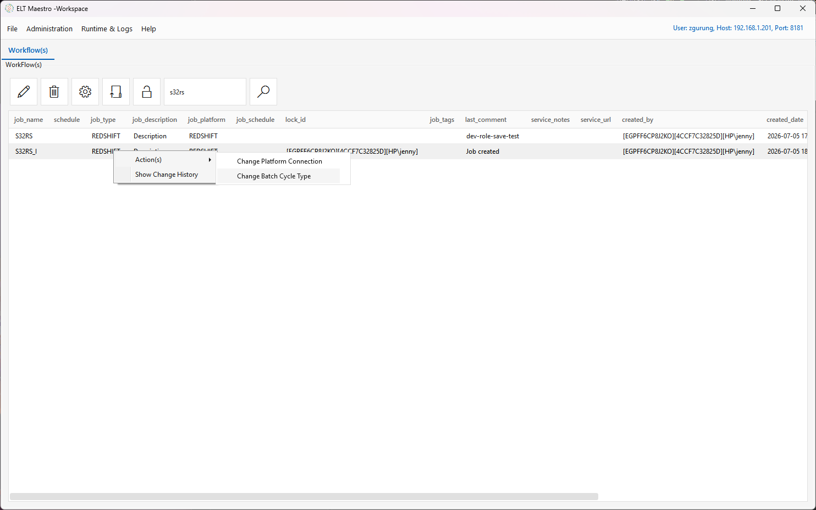816x510 pixels.
Task: Click the 2026-07-05 18 date cell
Action: point(787,152)
